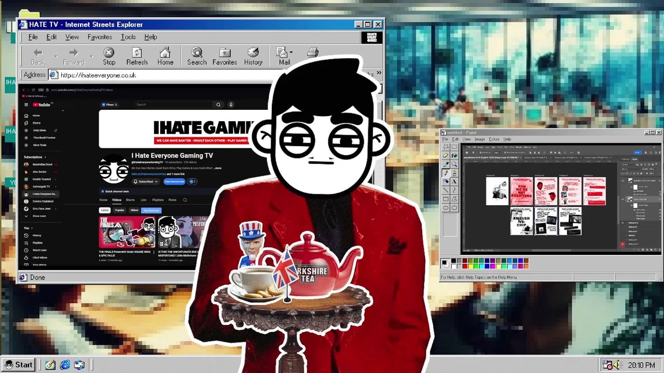The height and width of the screenshot is (373, 664).
Task: Pick the black color in Paint palette
Action: click(x=453, y=261)
